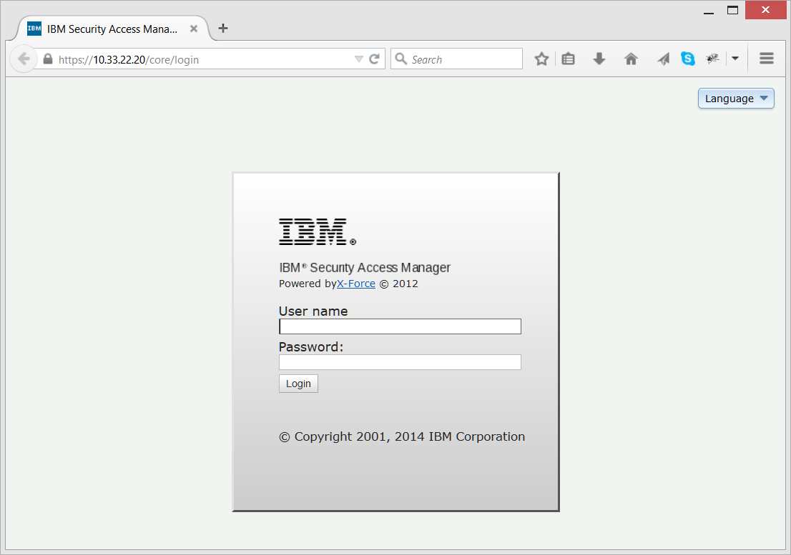The height and width of the screenshot is (555, 791).
Task: Open the Firefox hamburger menu
Action: (766, 58)
